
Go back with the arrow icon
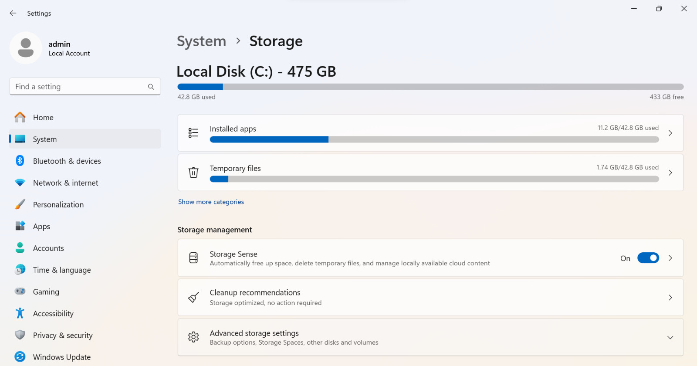(13, 13)
